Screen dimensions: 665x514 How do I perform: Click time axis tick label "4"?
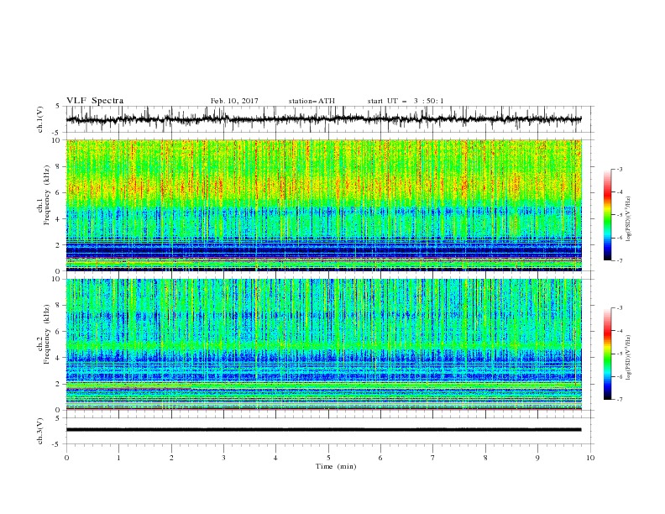pyautogui.click(x=275, y=458)
